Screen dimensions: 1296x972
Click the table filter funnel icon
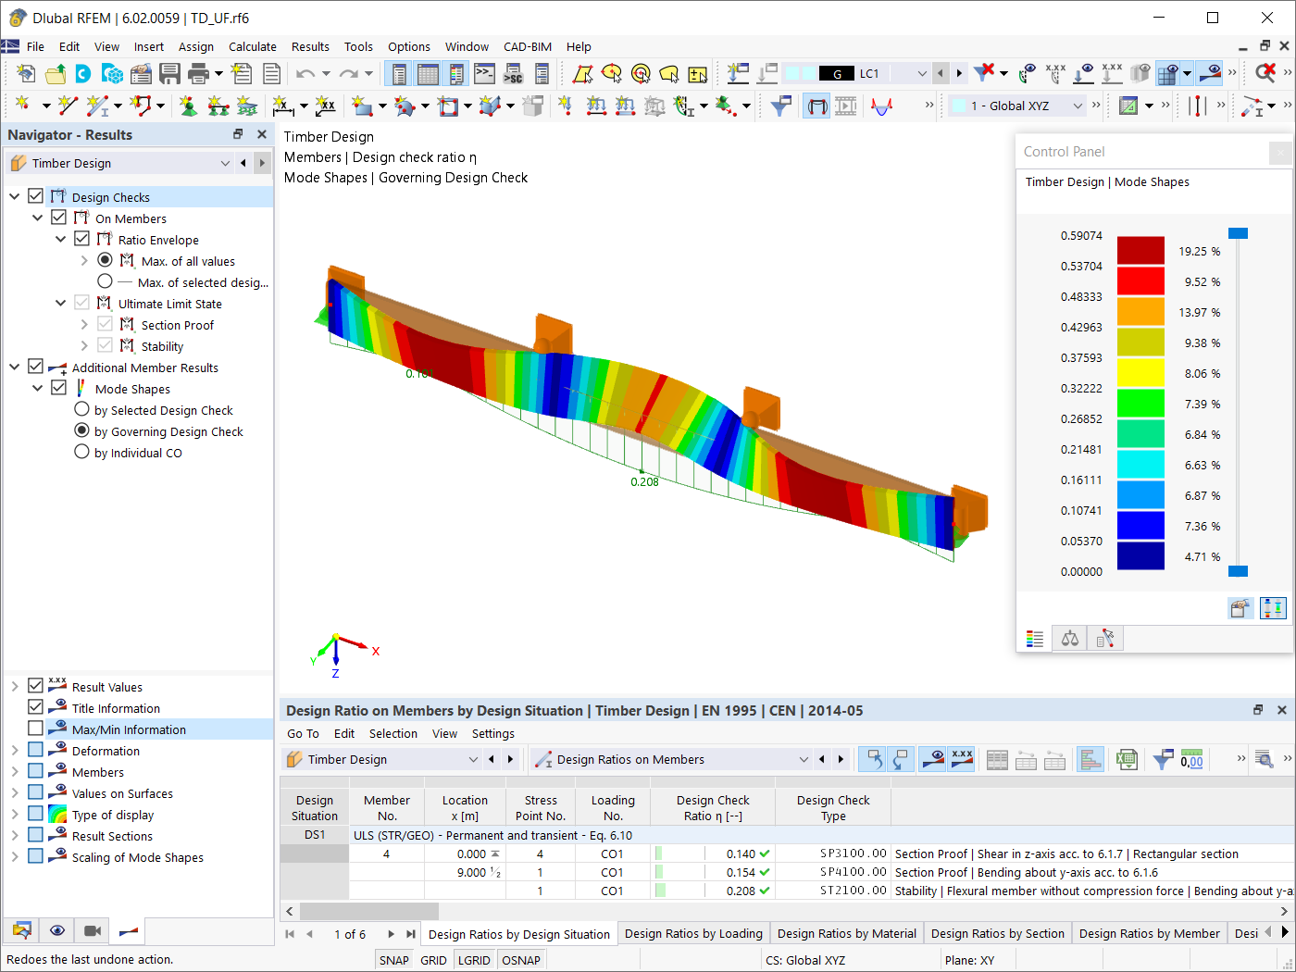coord(1164,760)
